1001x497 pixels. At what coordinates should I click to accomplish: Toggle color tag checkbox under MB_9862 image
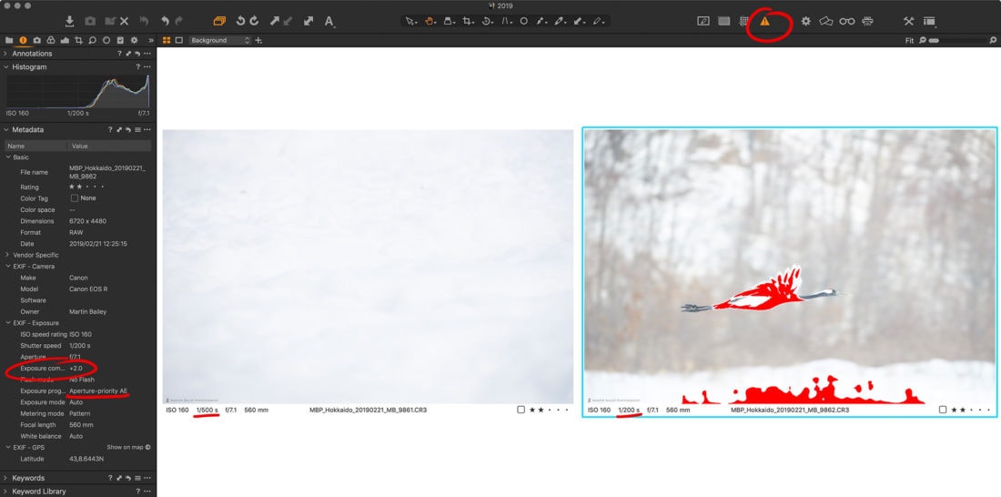point(943,411)
